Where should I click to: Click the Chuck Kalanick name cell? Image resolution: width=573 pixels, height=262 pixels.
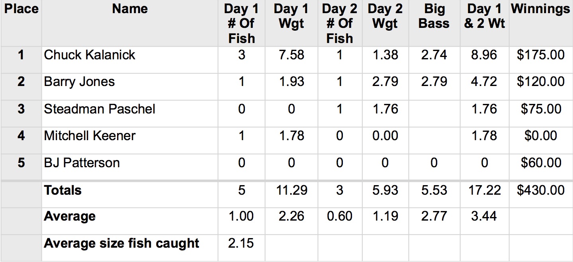tap(90, 55)
